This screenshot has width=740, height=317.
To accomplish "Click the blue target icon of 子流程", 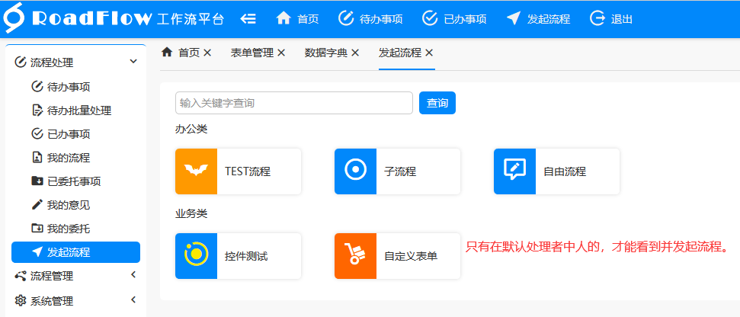I will pos(355,171).
